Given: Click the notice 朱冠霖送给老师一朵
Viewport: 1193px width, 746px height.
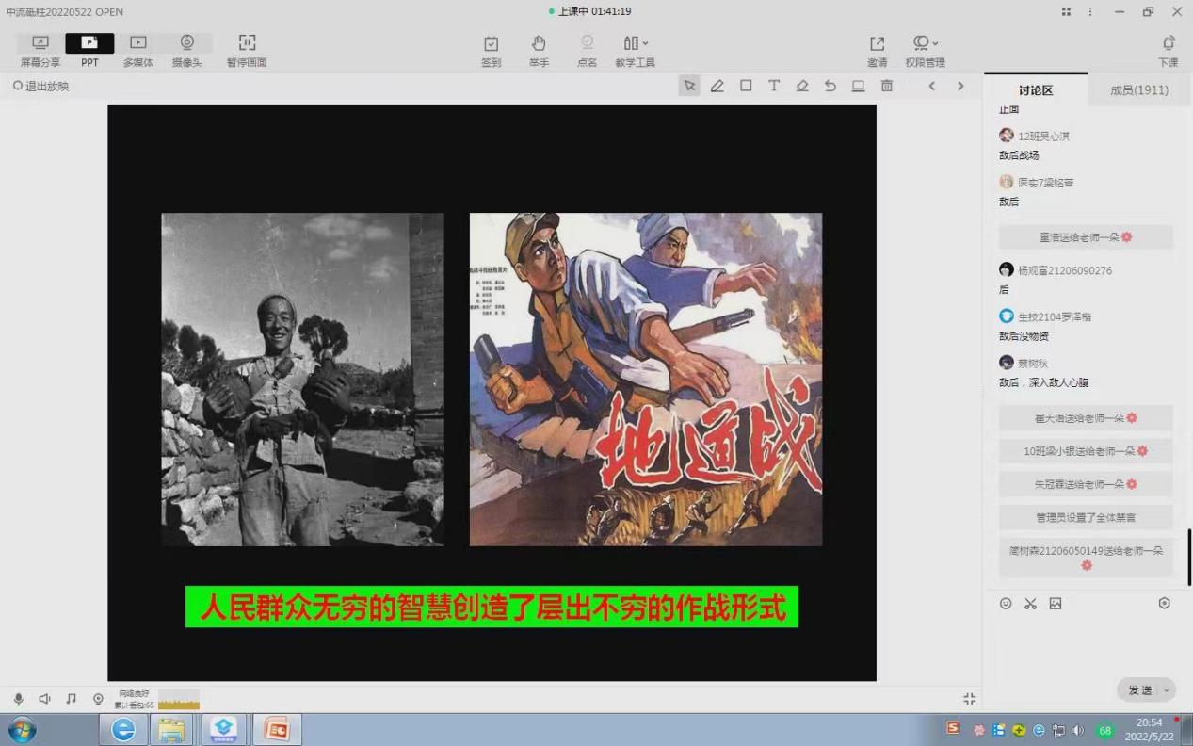Looking at the screenshot, I should 1086,484.
